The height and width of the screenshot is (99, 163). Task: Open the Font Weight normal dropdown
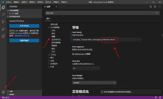point(94,83)
